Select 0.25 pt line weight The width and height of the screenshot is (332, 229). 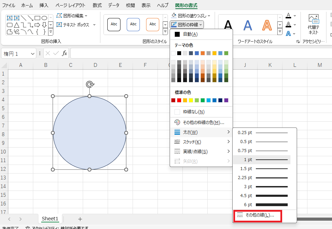(262, 133)
